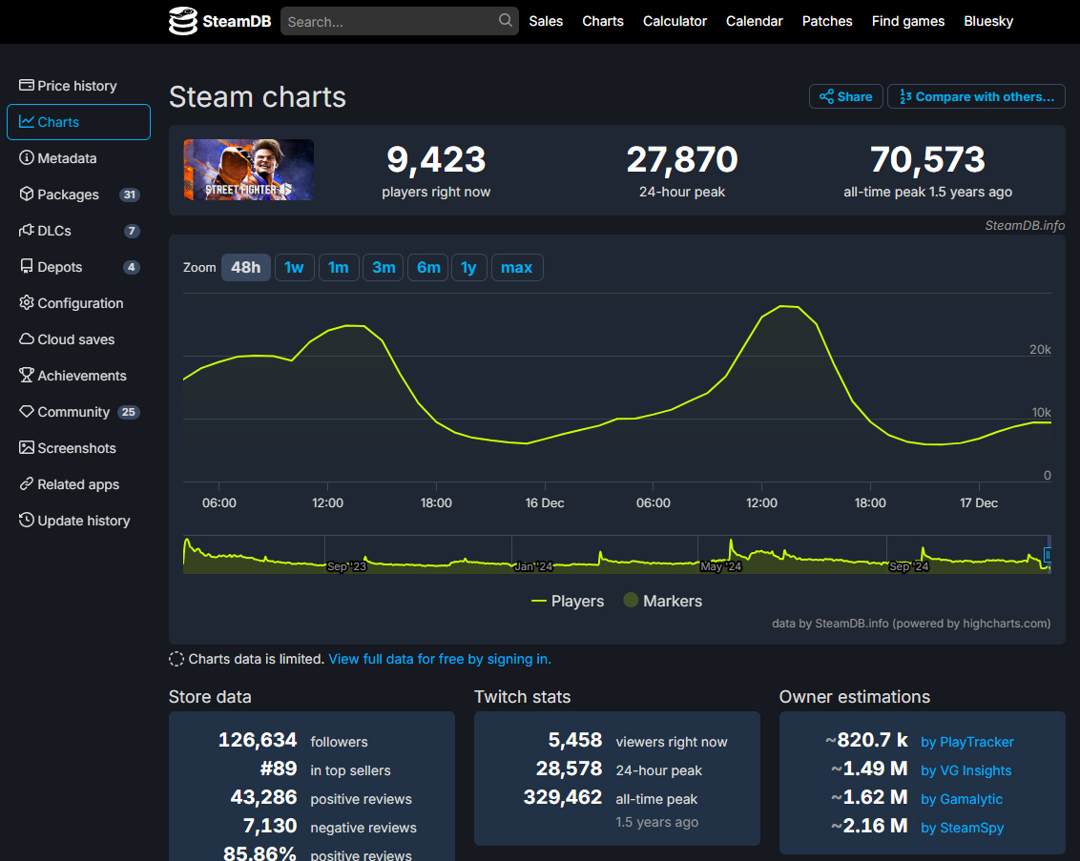This screenshot has width=1080, height=861.
Task: Click the 70,573 all-time peak value
Action: [927, 159]
